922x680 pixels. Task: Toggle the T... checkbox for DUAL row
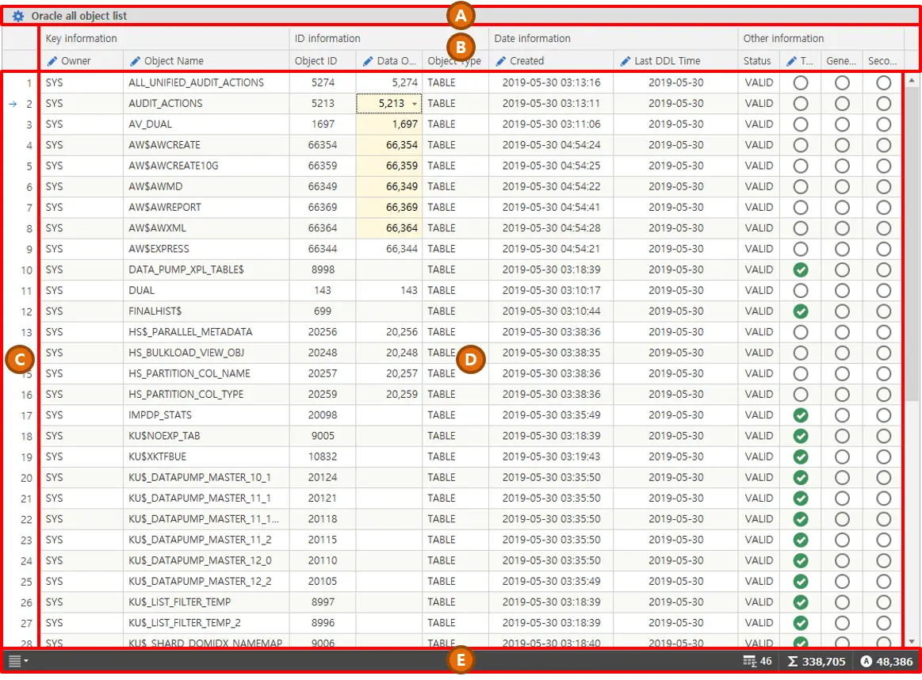(800, 290)
